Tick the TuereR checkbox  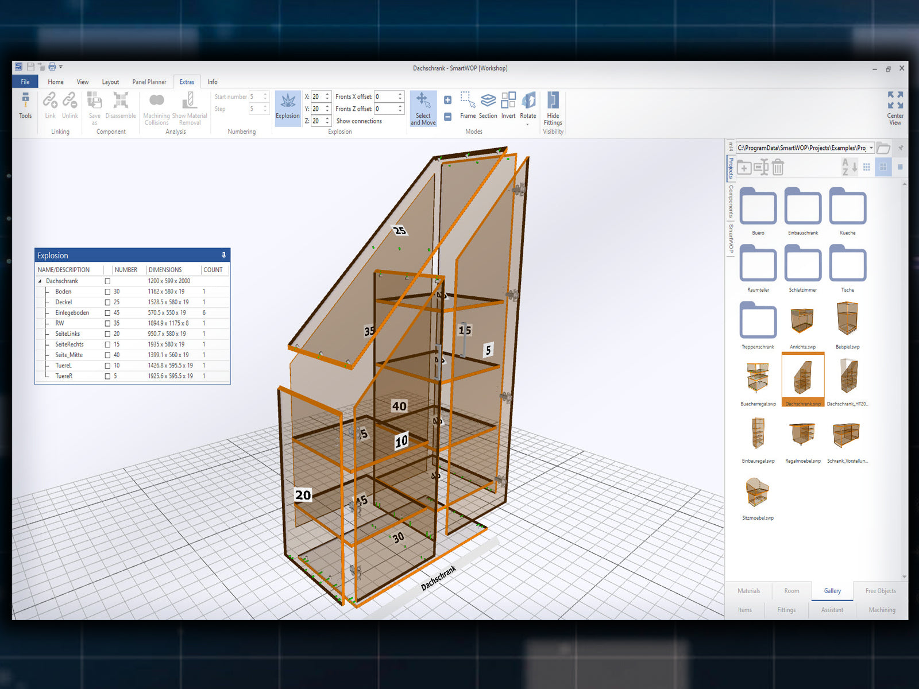click(107, 376)
